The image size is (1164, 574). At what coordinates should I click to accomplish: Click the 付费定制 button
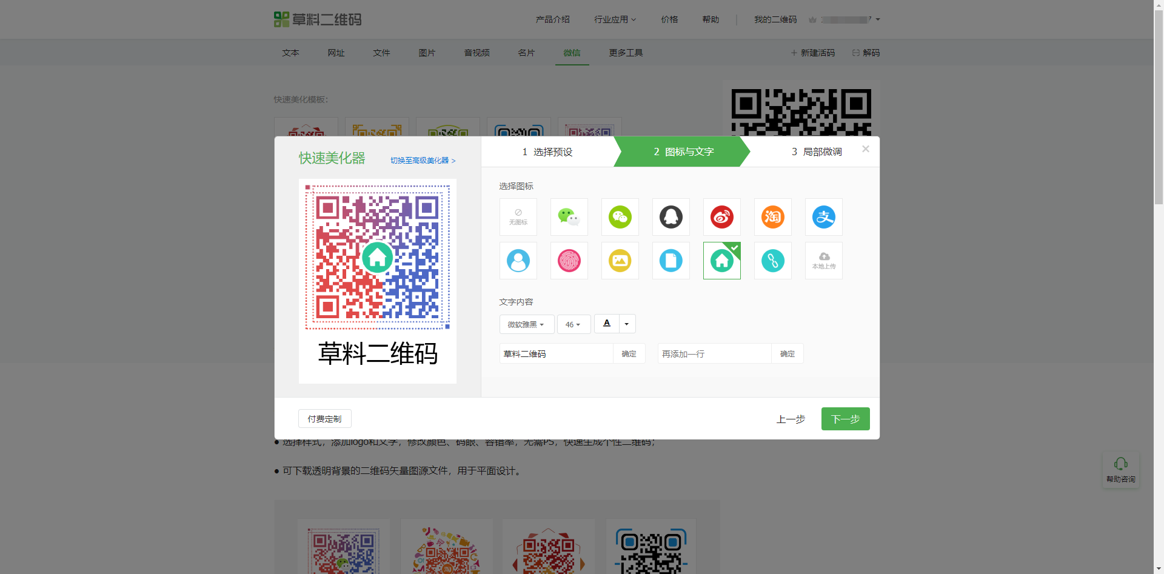click(x=324, y=419)
